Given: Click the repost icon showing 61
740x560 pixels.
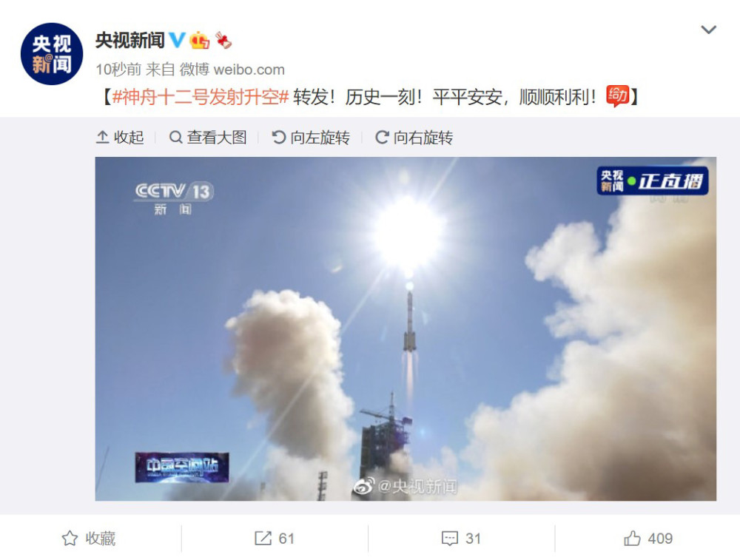Looking at the screenshot, I should click(x=275, y=539).
